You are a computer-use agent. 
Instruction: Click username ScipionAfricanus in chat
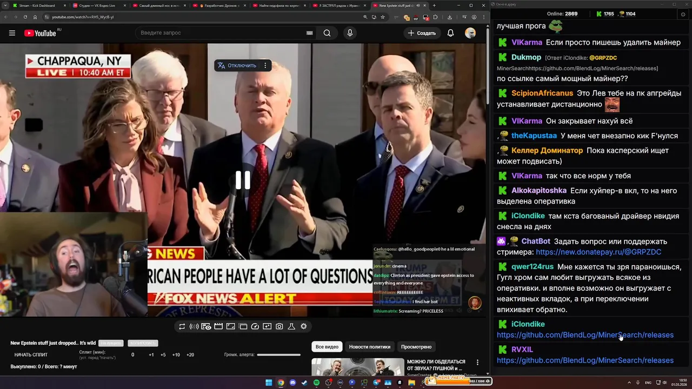click(x=542, y=93)
